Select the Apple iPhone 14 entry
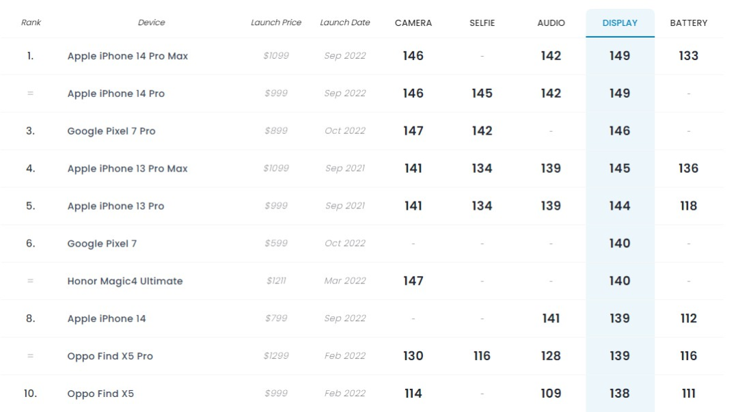 pos(106,318)
